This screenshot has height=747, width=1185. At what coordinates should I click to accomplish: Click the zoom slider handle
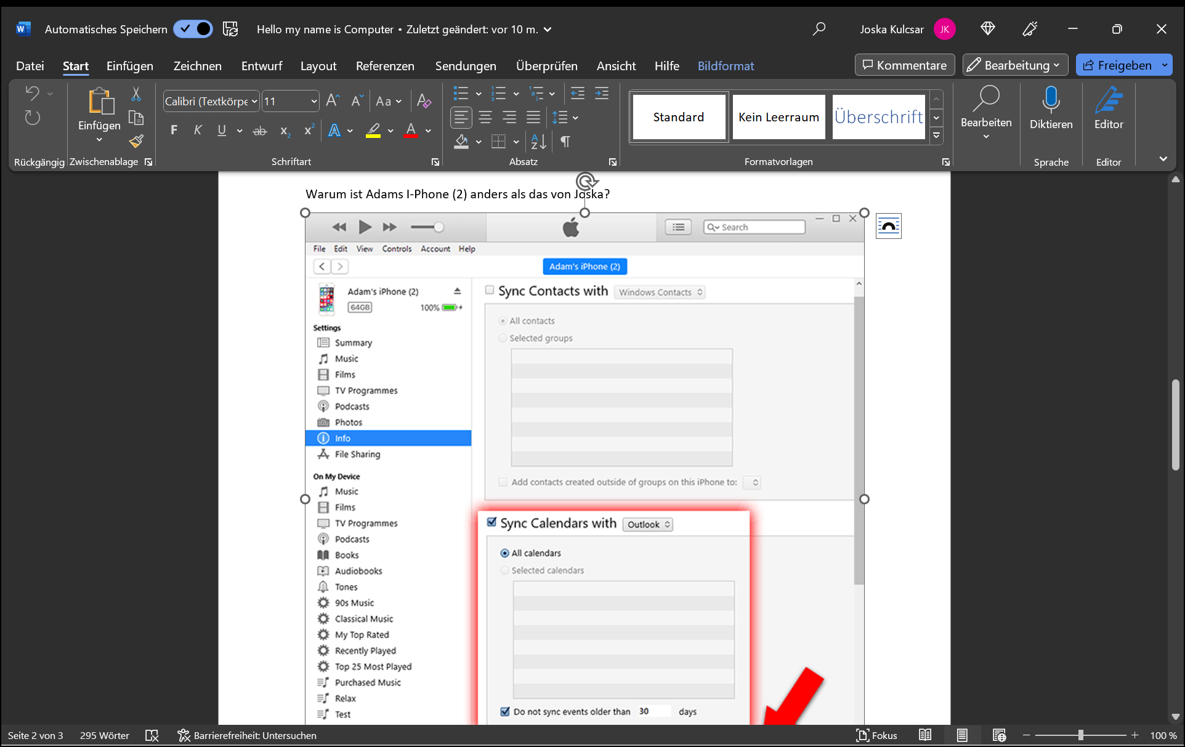click(x=1080, y=735)
